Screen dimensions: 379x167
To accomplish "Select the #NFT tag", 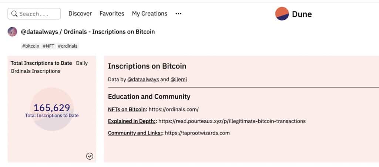I will click(x=48, y=46).
